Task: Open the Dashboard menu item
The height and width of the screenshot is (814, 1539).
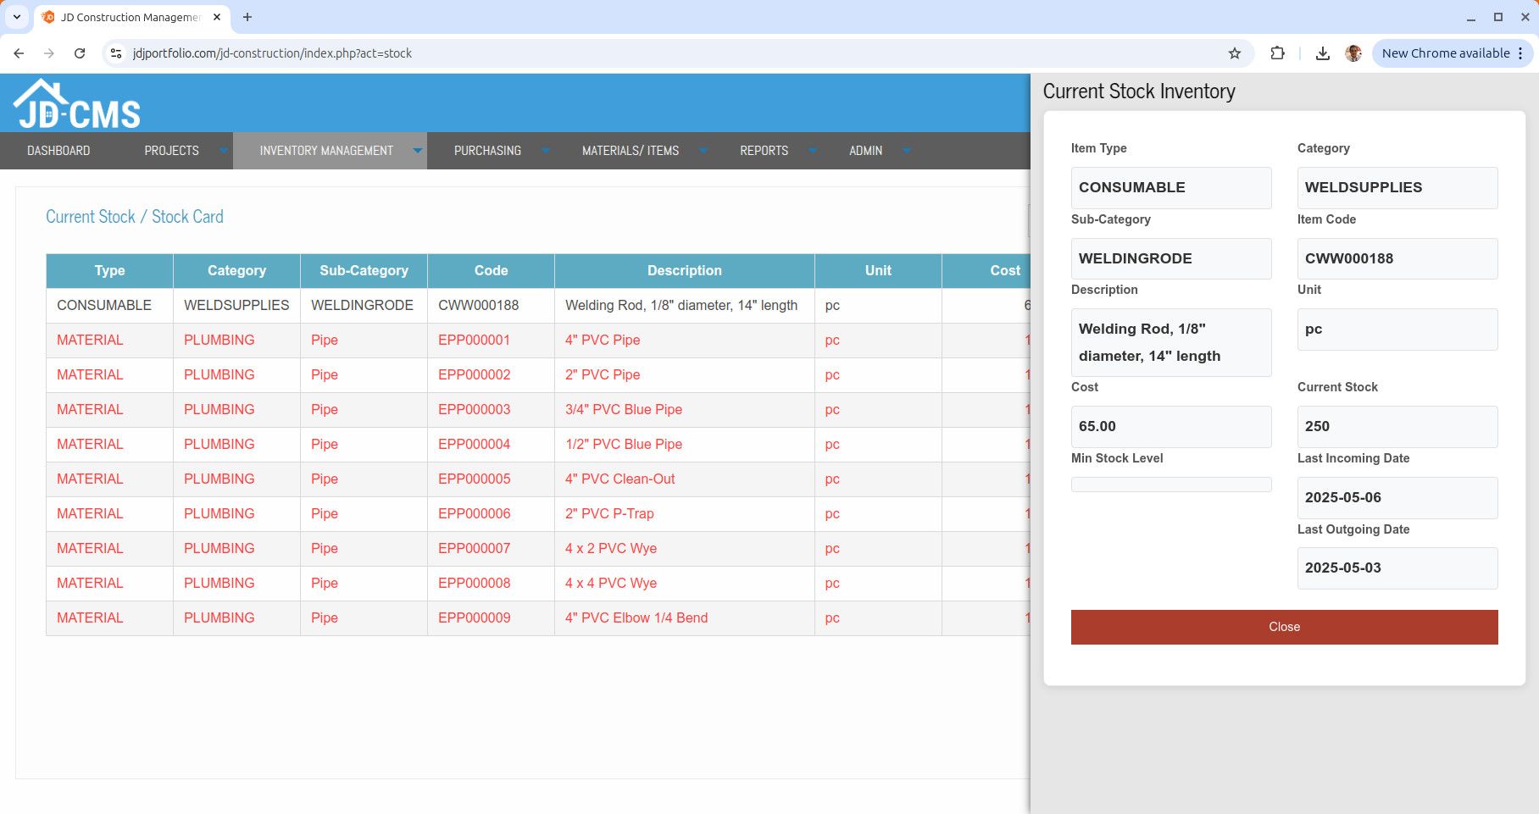Action: tap(58, 151)
